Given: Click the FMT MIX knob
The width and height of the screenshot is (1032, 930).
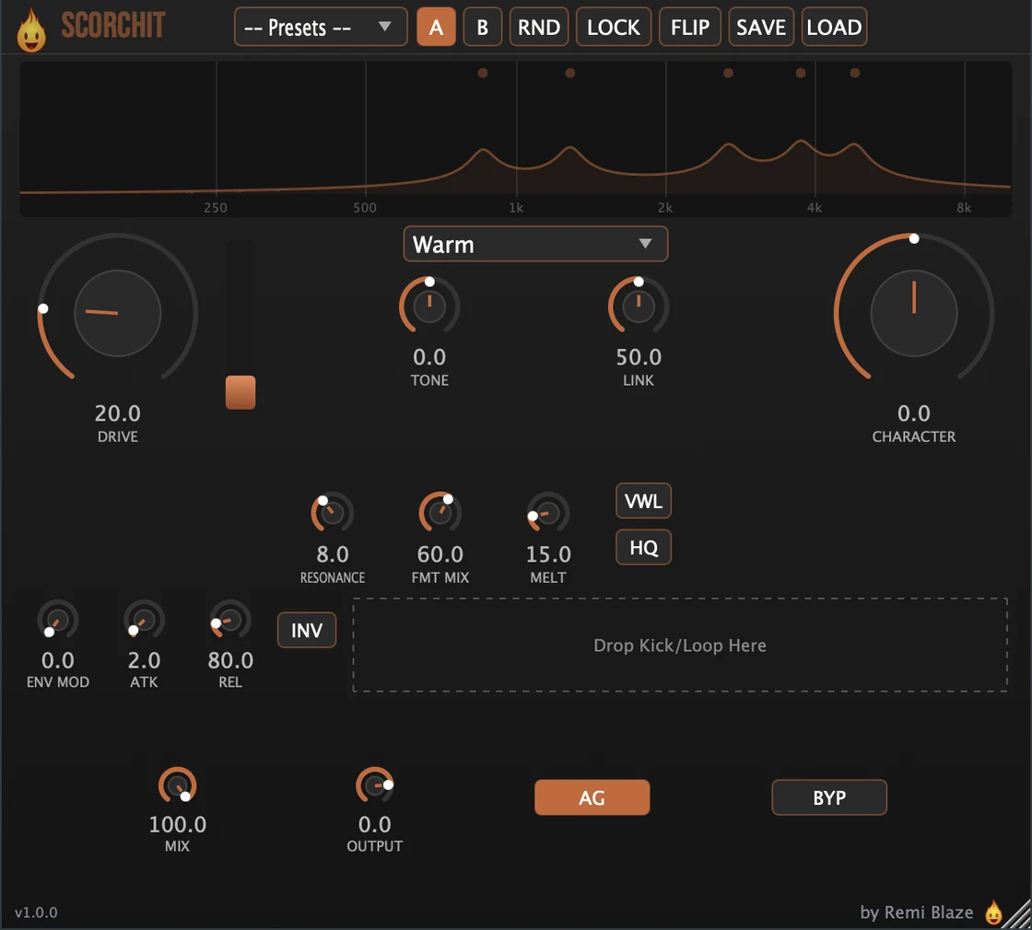Looking at the screenshot, I should (440, 513).
